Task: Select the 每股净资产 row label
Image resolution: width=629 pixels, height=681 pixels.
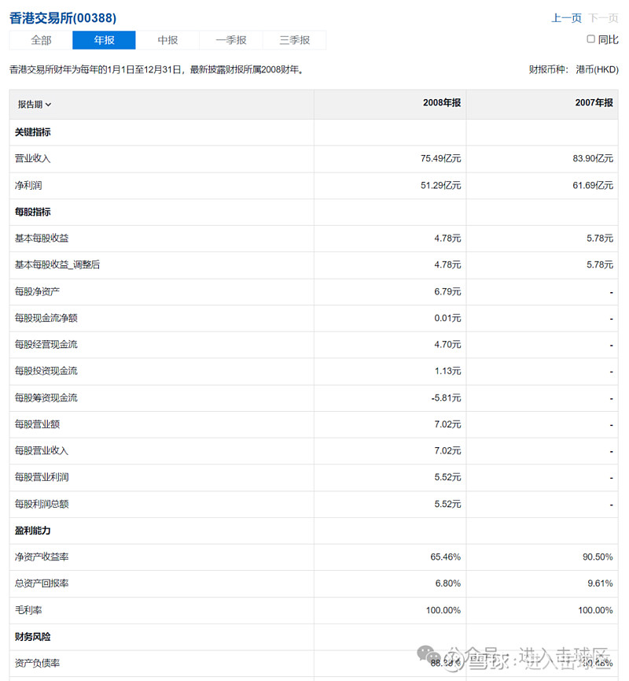Action: coord(37,291)
